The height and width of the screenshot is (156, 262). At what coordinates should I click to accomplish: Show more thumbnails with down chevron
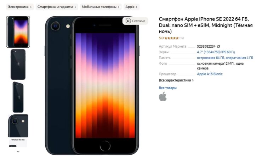(x=18, y=151)
